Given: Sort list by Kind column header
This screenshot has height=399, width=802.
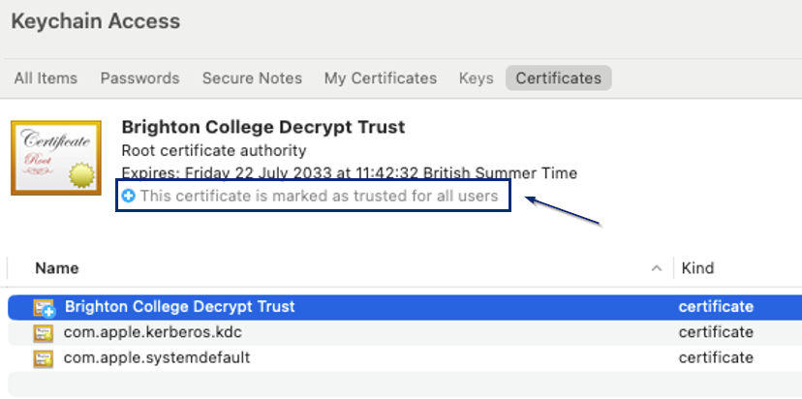Looking at the screenshot, I should [697, 268].
